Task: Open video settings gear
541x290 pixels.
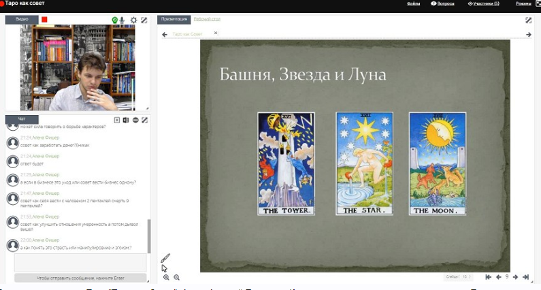Action: [x=133, y=20]
